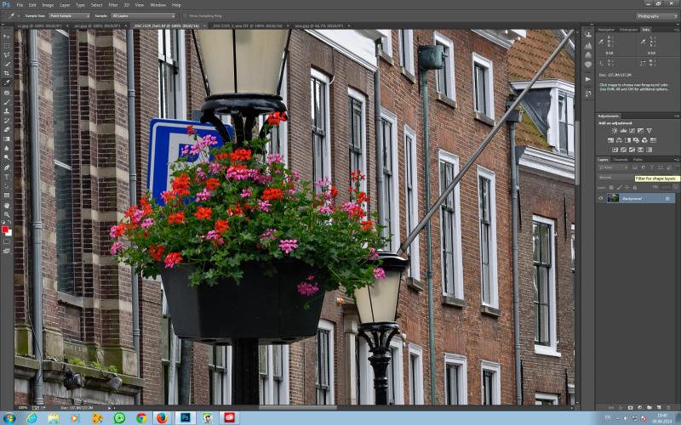The width and height of the screenshot is (681, 425).
Task: Open the Actions panel play icon
Action: pyautogui.click(x=588, y=79)
